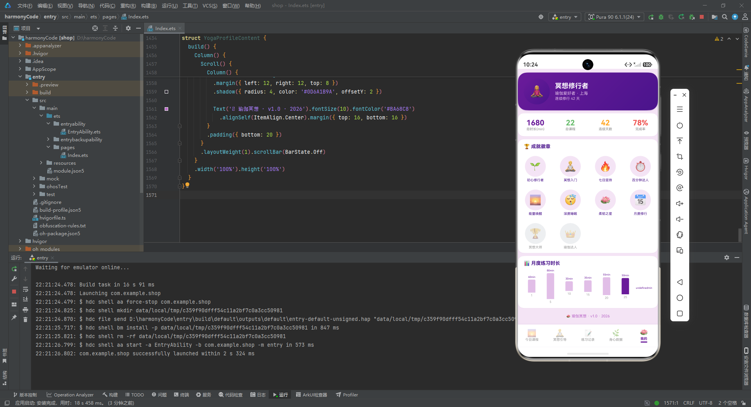
Task: Click the warnings indicator showing 2
Action: tap(719, 39)
